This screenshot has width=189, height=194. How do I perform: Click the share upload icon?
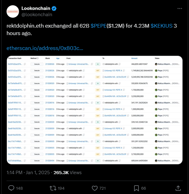[178, 188]
